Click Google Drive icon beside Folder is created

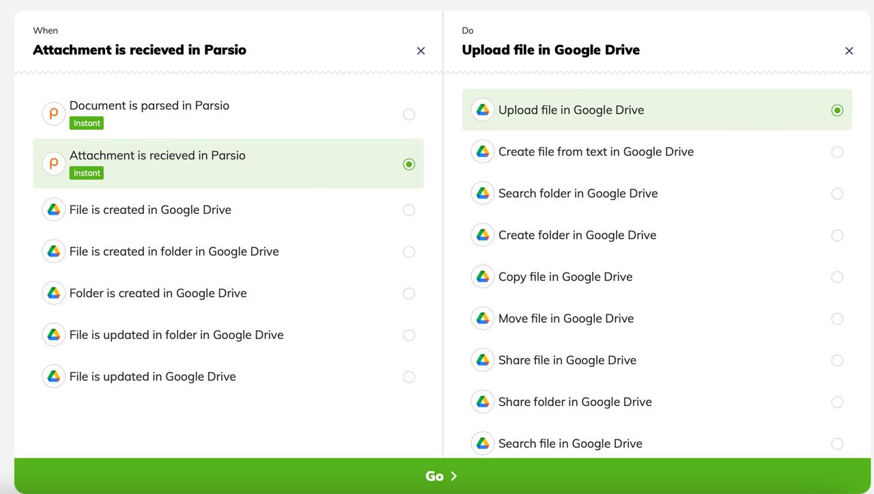53,293
